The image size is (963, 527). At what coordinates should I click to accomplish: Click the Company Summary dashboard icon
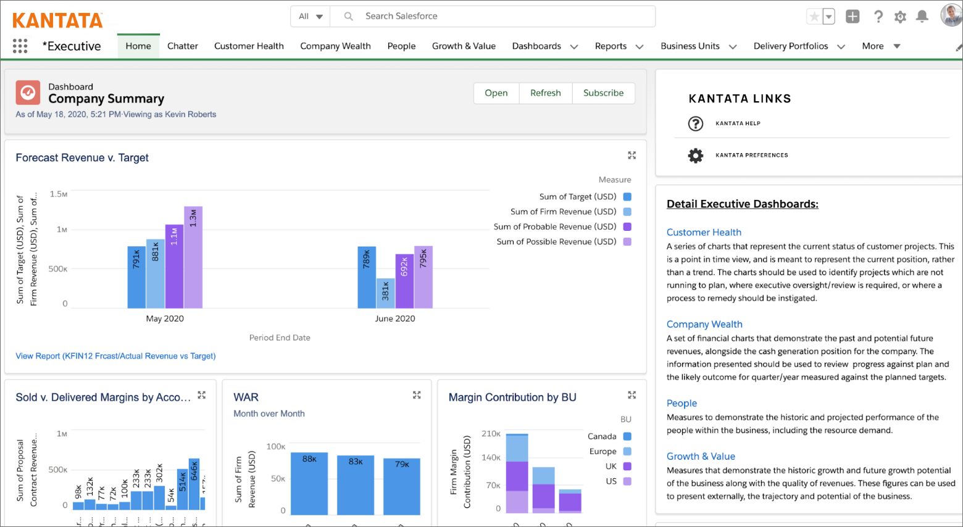pos(28,93)
